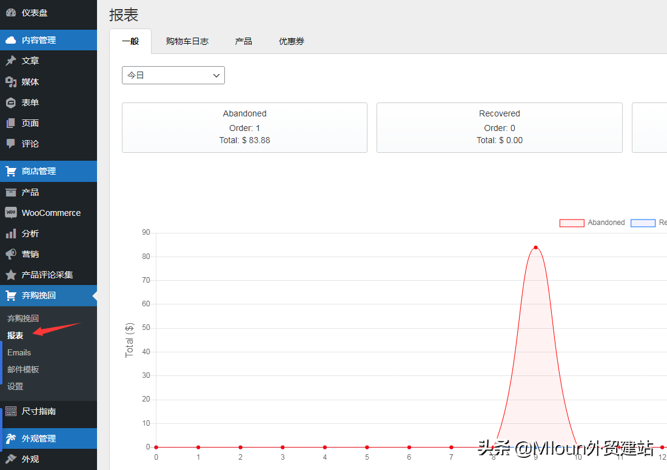Image resolution: width=667 pixels, height=470 pixels.
Task: Open the WooCommerce menu item
Action: point(49,213)
